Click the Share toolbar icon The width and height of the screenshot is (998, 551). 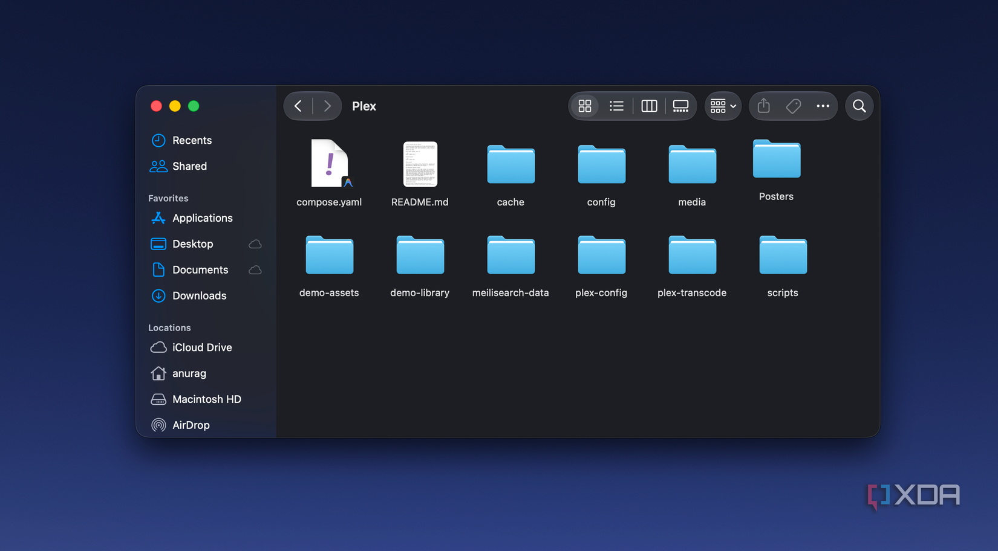tap(764, 106)
